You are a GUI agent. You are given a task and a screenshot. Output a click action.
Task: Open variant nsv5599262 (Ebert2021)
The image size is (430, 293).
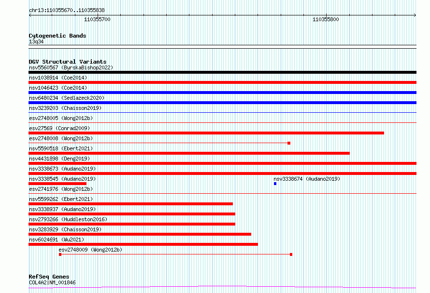pos(61,199)
